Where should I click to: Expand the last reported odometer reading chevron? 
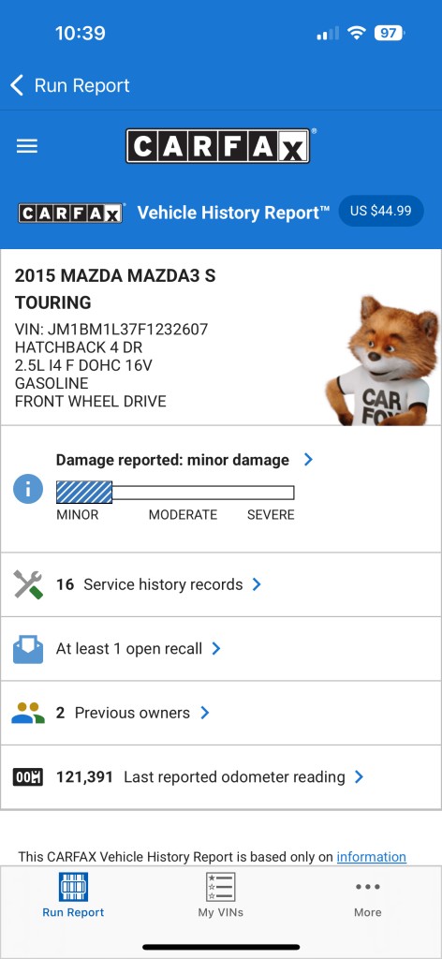[x=359, y=777]
